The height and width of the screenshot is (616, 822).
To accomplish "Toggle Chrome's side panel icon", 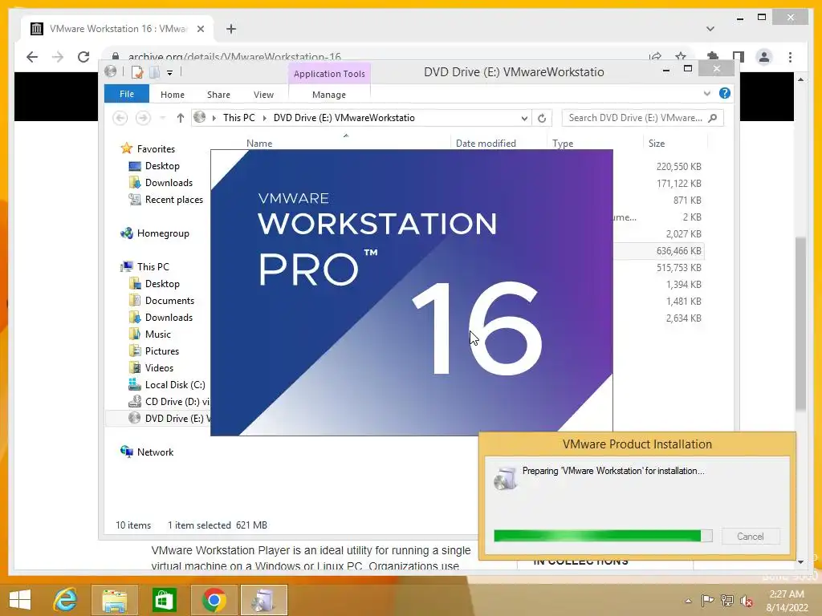I will coord(739,56).
